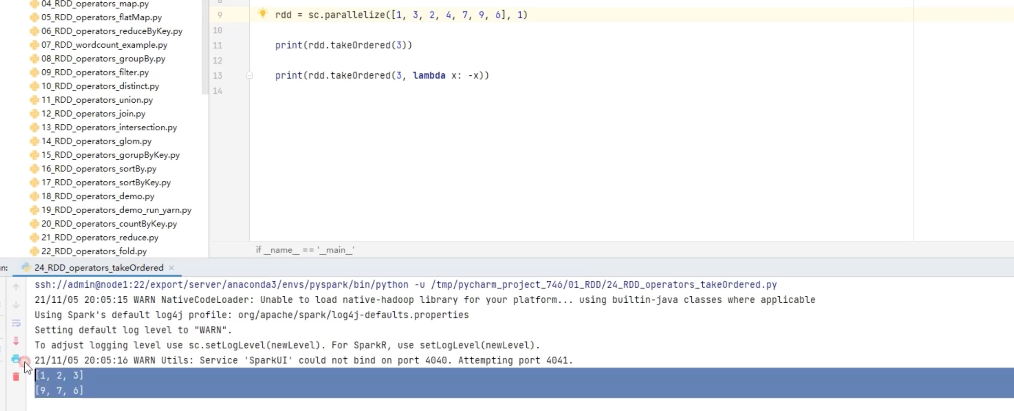Click the ssh://admin@node1:22 interpreter path link
The height and width of the screenshot is (411, 1014).
click(406, 285)
